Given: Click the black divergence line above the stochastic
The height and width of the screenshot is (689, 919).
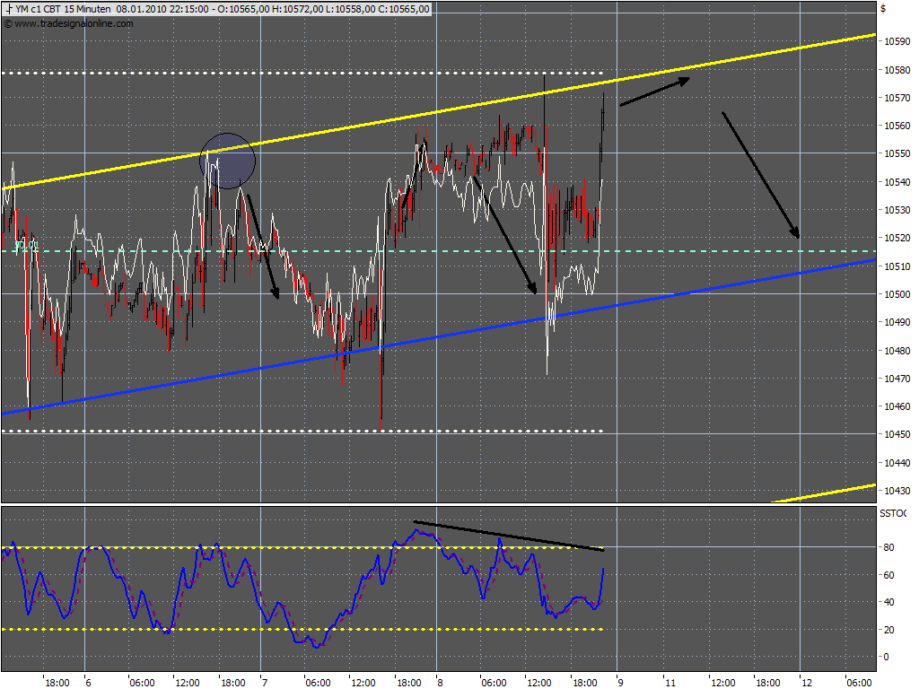Looking at the screenshot, I should pyautogui.click(x=508, y=536).
